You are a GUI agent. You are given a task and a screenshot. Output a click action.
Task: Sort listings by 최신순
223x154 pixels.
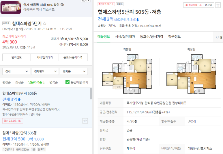coord(19,82)
